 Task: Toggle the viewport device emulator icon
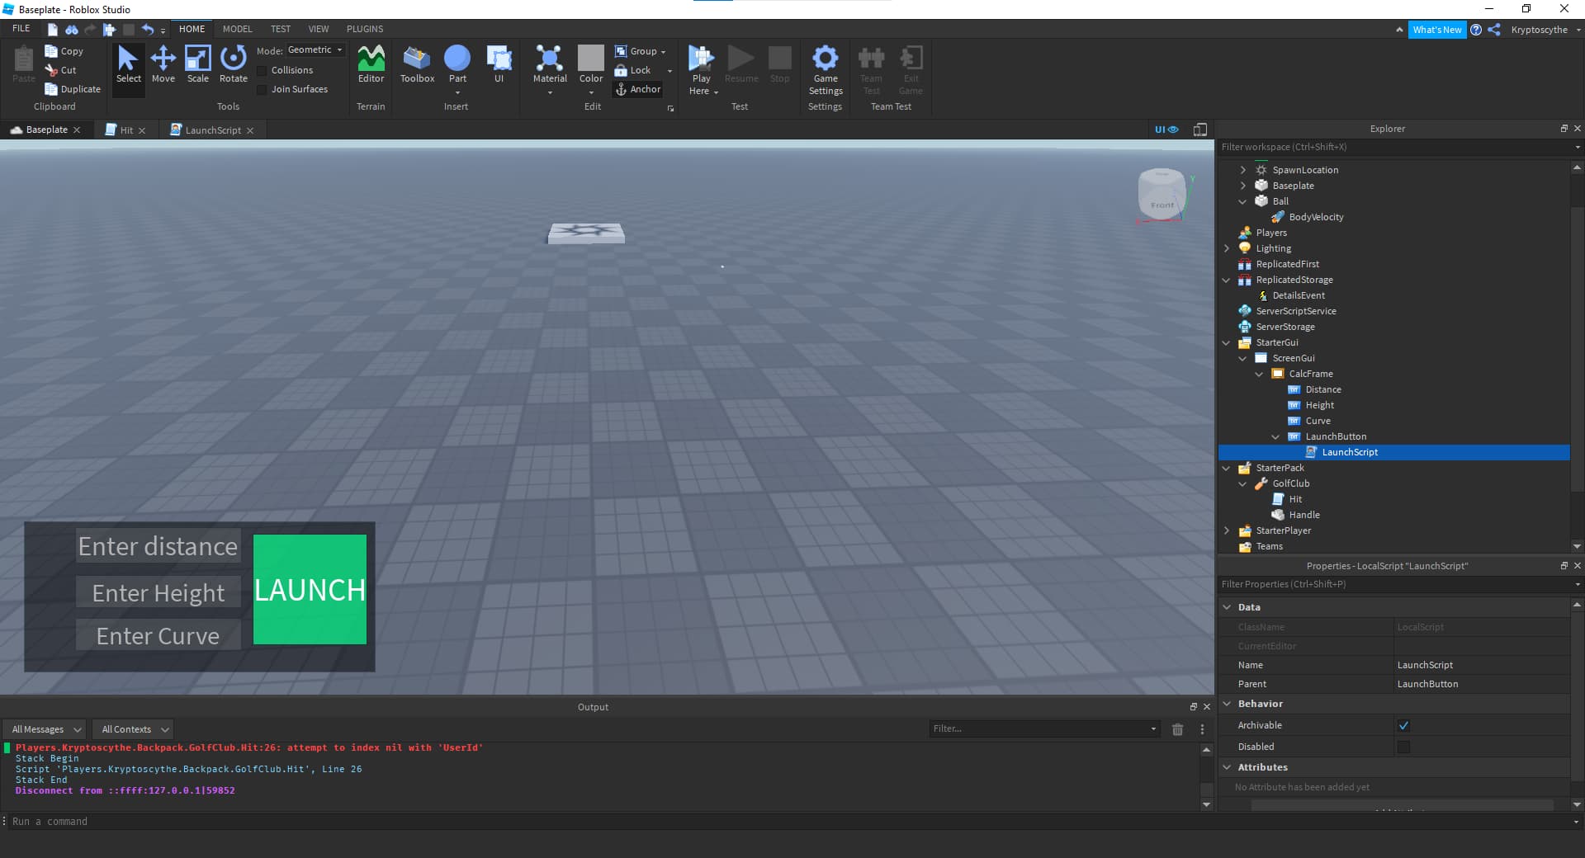[x=1200, y=130]
